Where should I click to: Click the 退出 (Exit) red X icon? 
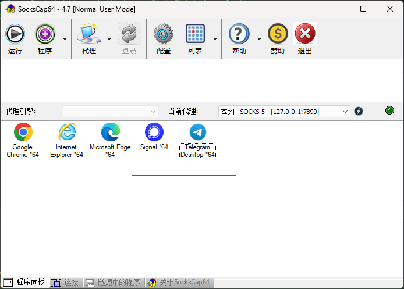tap(305, 34)
